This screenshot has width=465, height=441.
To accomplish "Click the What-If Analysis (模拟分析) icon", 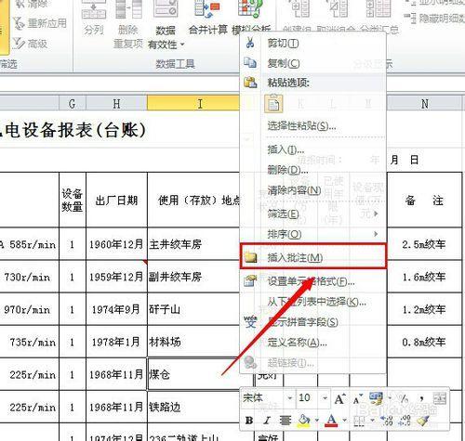I will pyautogui.click(x=250, y=8).
